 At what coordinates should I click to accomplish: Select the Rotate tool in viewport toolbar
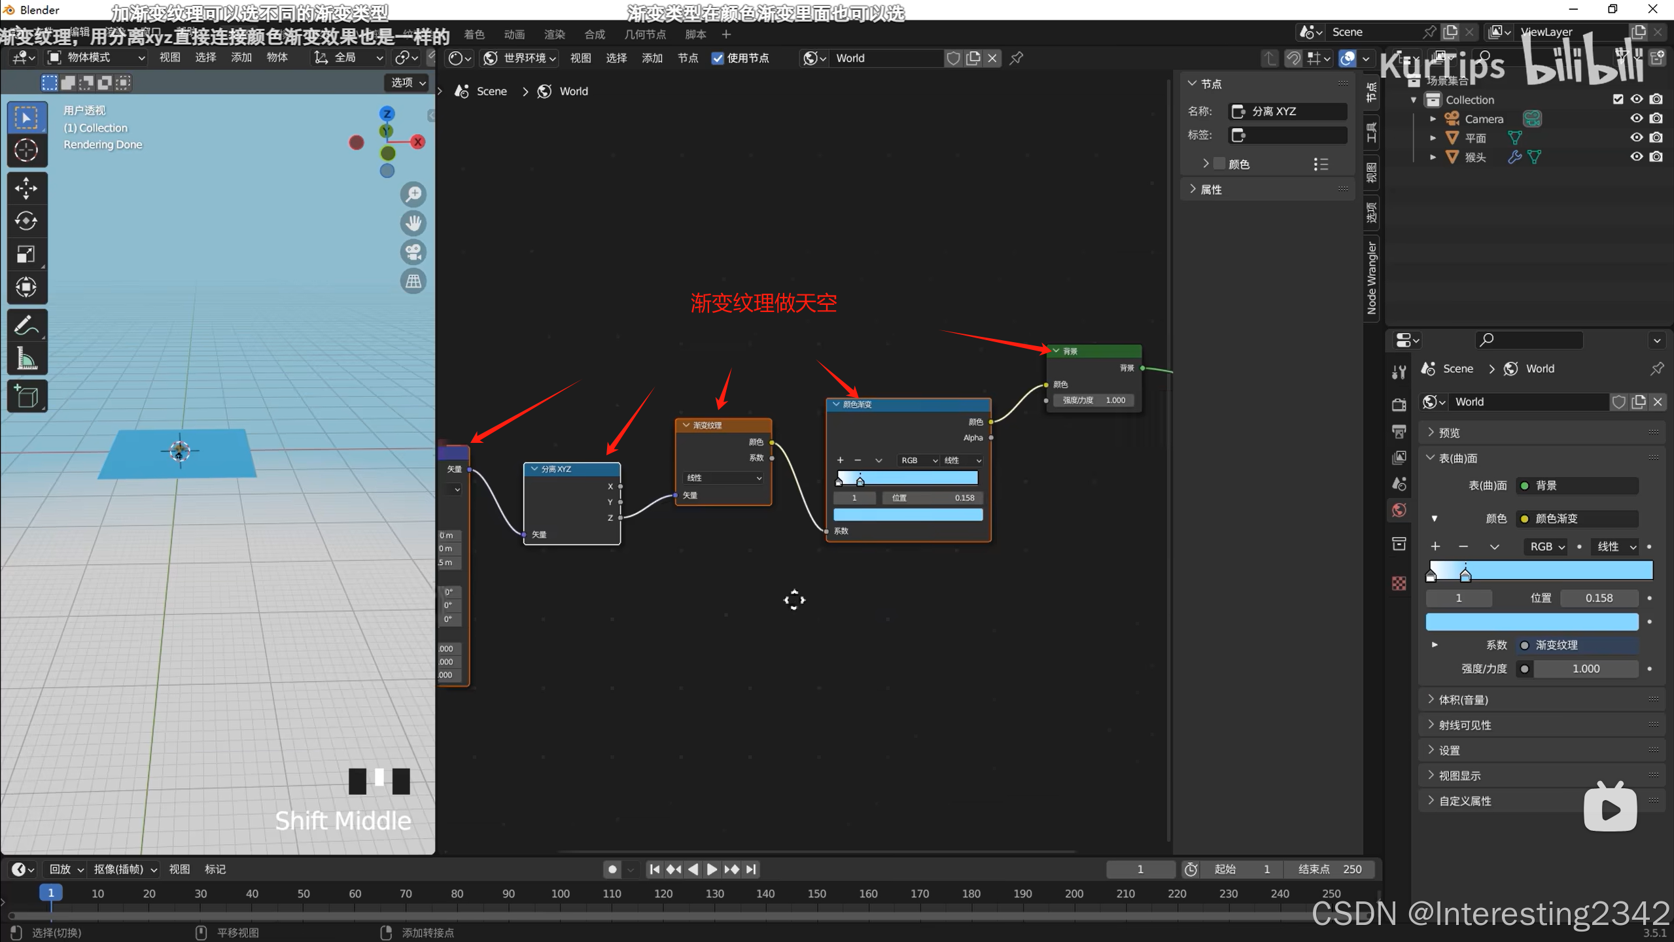pyautogui.click(x=26, y=221)
